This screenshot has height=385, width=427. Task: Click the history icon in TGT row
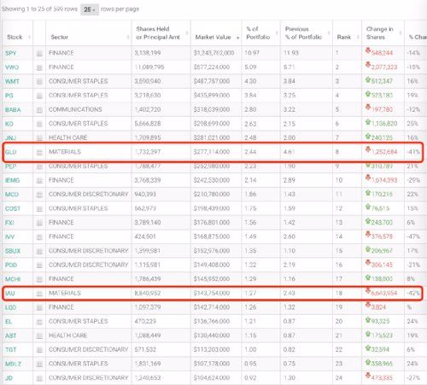(39, 350)
